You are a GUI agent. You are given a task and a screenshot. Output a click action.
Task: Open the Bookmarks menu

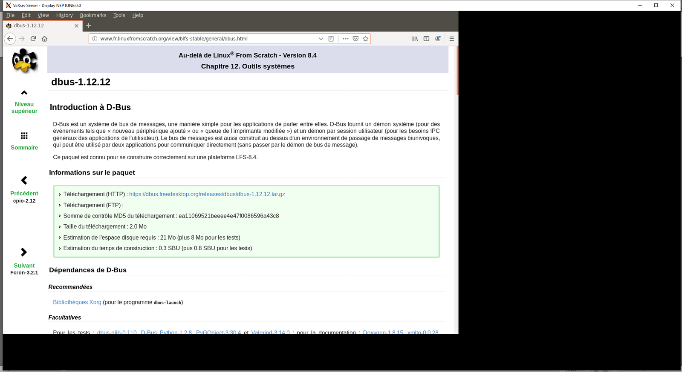[93, 15]
